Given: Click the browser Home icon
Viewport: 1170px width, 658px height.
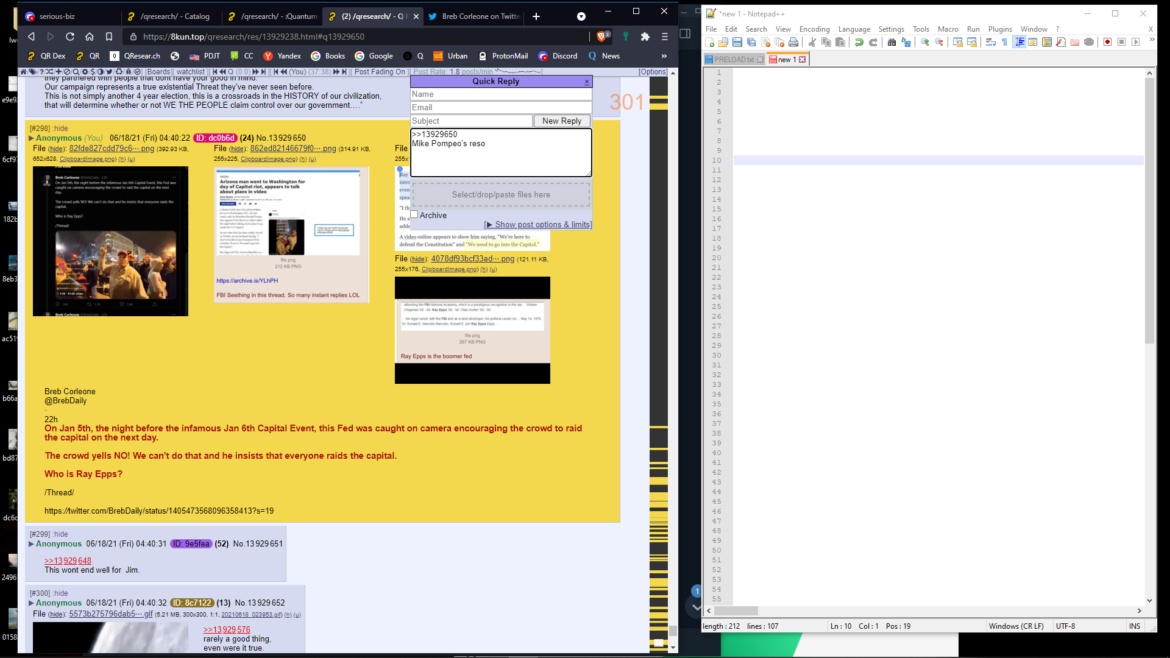Looking at the screenshot, I should pyautogui.click(x=90, y=37).
